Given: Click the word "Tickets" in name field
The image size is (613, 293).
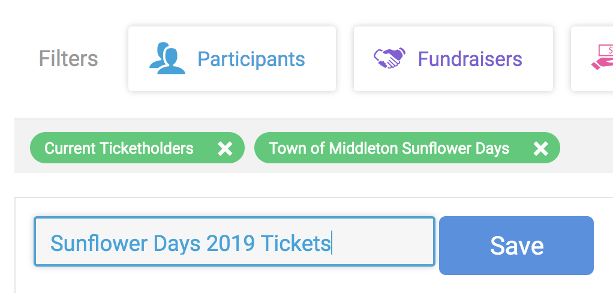Looking at the screenshot, I should click(296, 243).
